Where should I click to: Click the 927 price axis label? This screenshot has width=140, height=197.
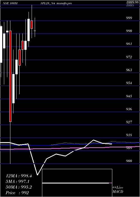(129, 122)
